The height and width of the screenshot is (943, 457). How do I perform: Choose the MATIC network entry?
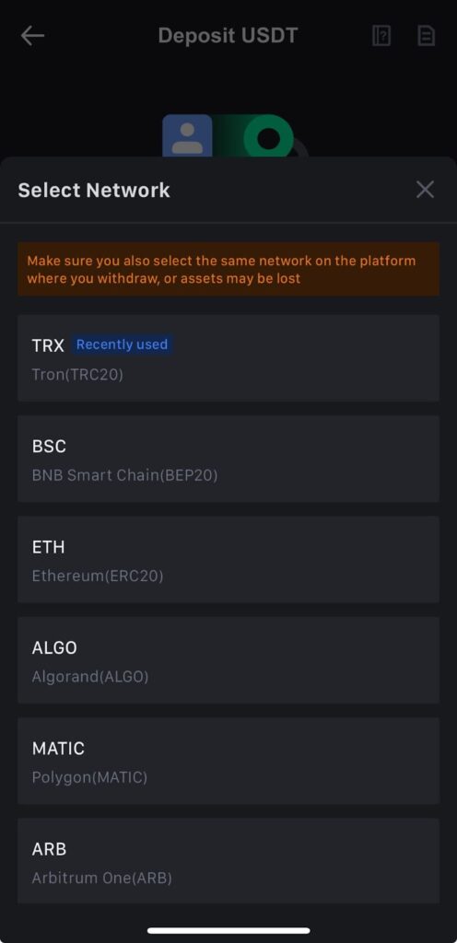click(x=228, y=761)
